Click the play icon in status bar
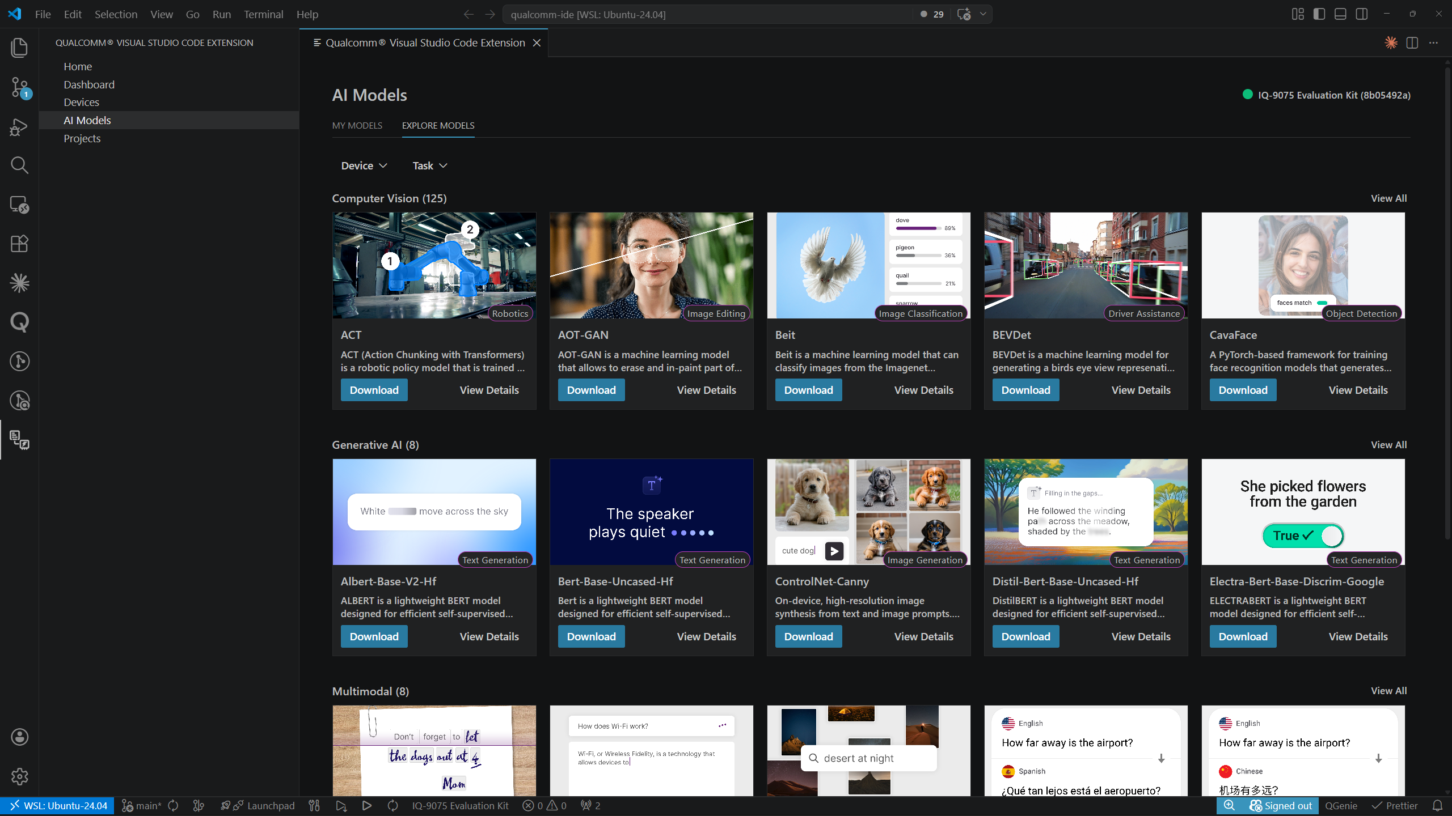This screenshot has height=816, width=1452. (366, 806)
